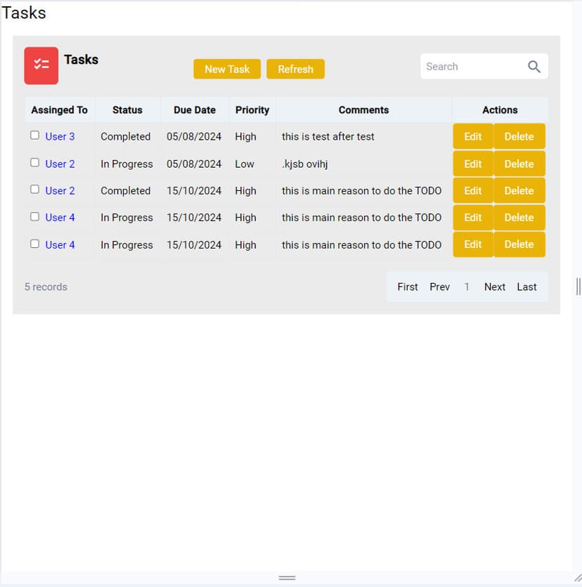
Task: Click the vertical resize handle on right edge
Action: 578,286
